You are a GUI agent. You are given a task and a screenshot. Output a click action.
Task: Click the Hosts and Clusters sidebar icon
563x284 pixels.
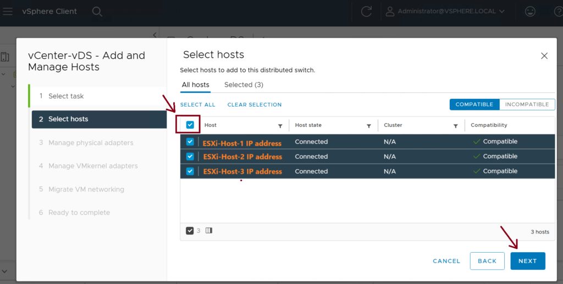click(x=5, y=57)
